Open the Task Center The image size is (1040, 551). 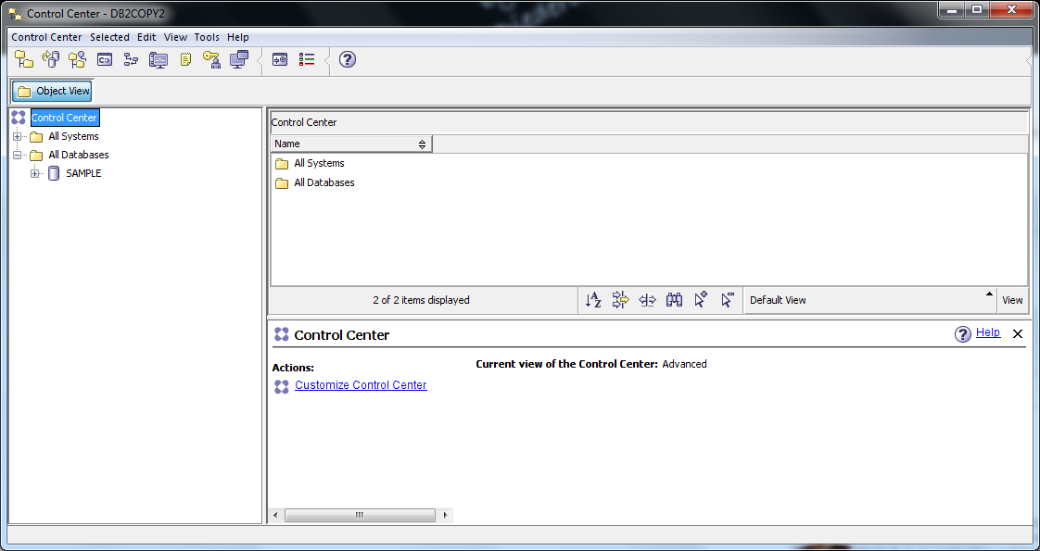tap(130, 59)
